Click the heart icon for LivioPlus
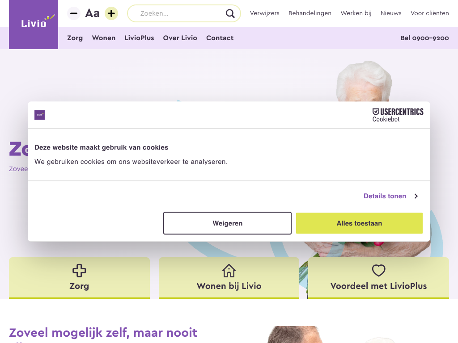The width and height of the screenshot is (458, 343). point(378,270)
